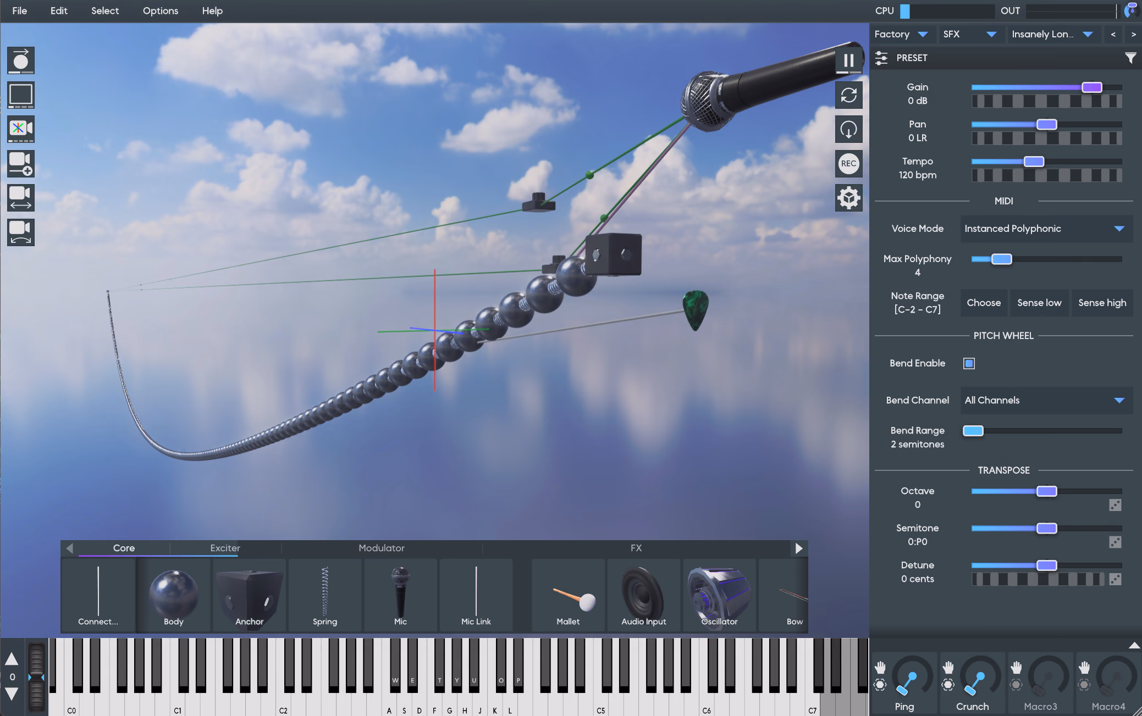Screen dimensions: 1142x716
Task: Switch to the Exciter tab
Action: pos(225,548)
